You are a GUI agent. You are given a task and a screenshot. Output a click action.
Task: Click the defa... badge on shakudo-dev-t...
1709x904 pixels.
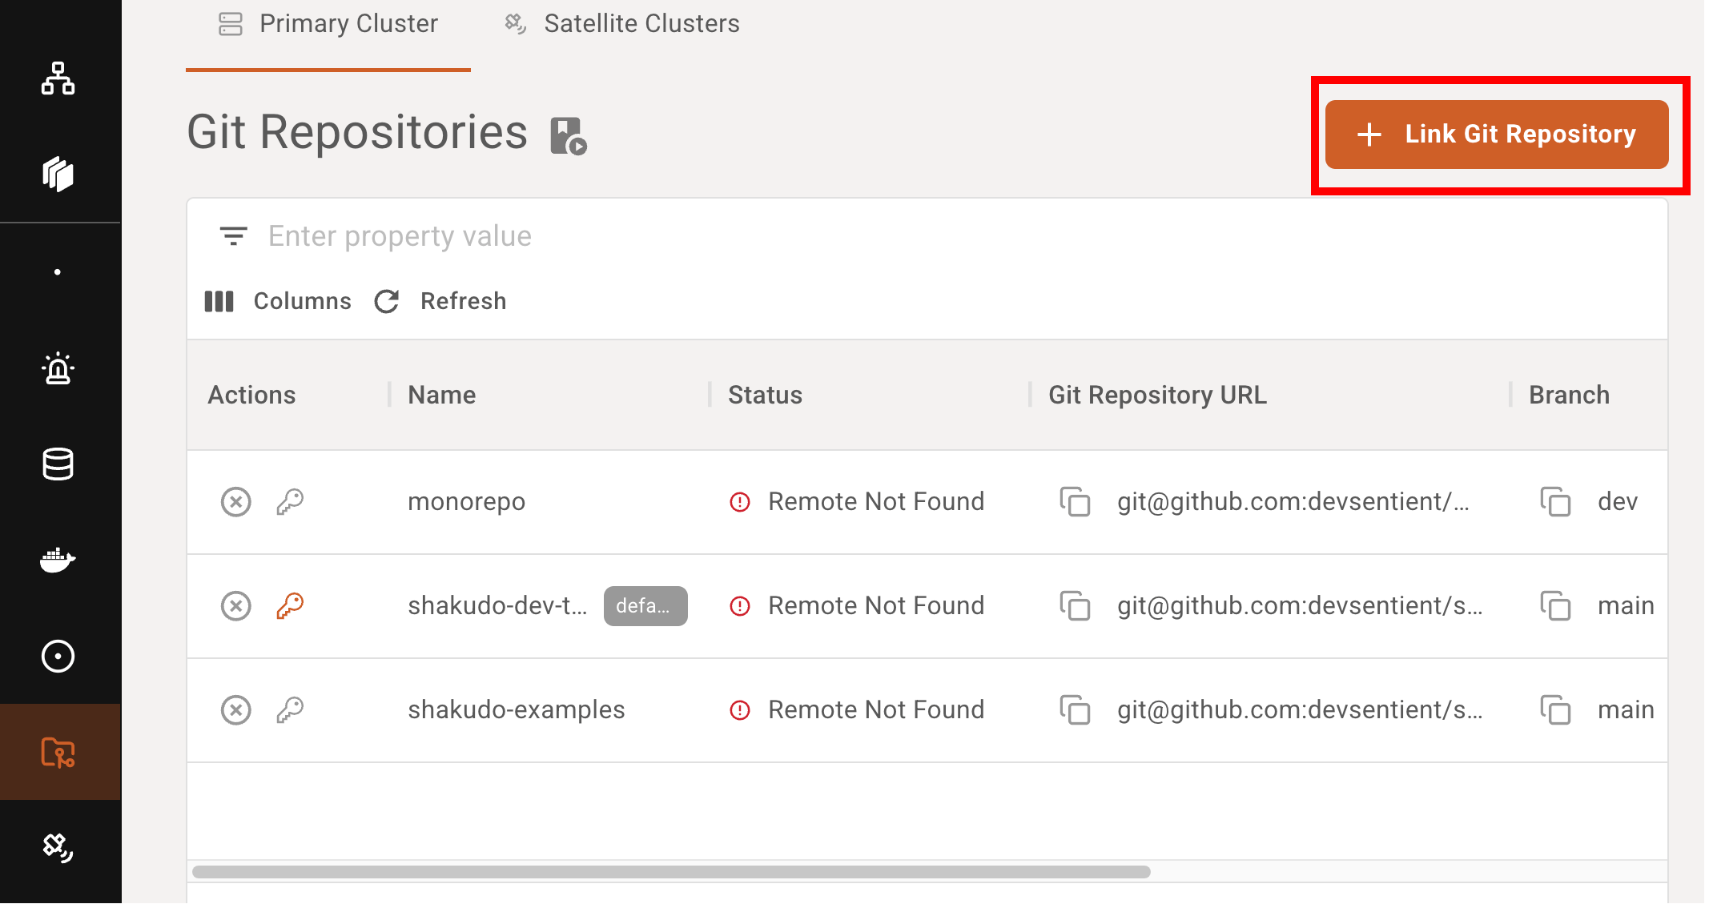[645, 606]
